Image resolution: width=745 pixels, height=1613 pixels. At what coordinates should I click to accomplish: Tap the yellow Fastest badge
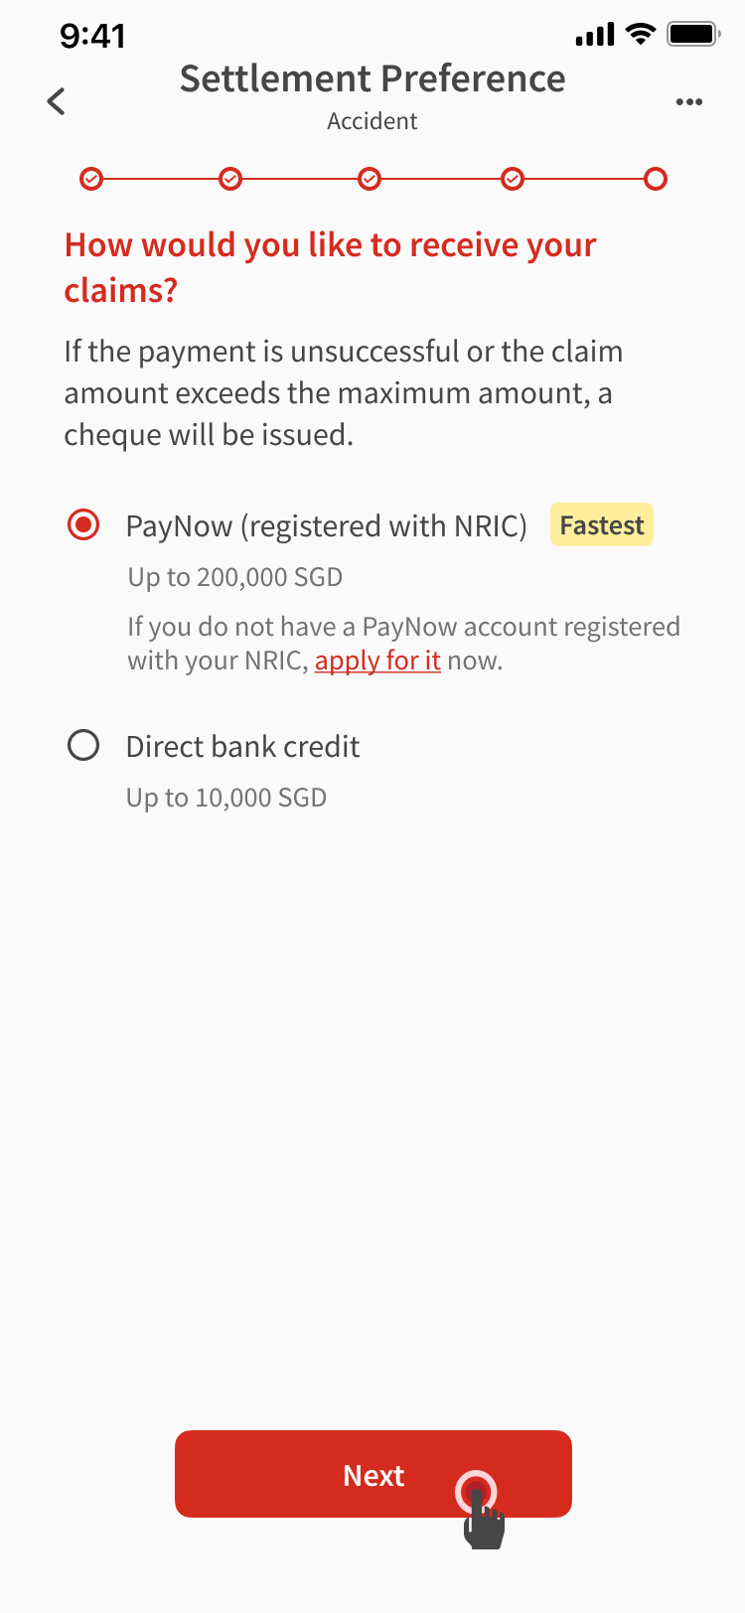tap(602, 524)
